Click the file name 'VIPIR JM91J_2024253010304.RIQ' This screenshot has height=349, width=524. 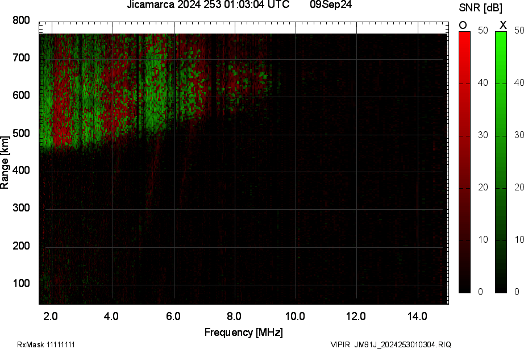[x=390, y=344]
